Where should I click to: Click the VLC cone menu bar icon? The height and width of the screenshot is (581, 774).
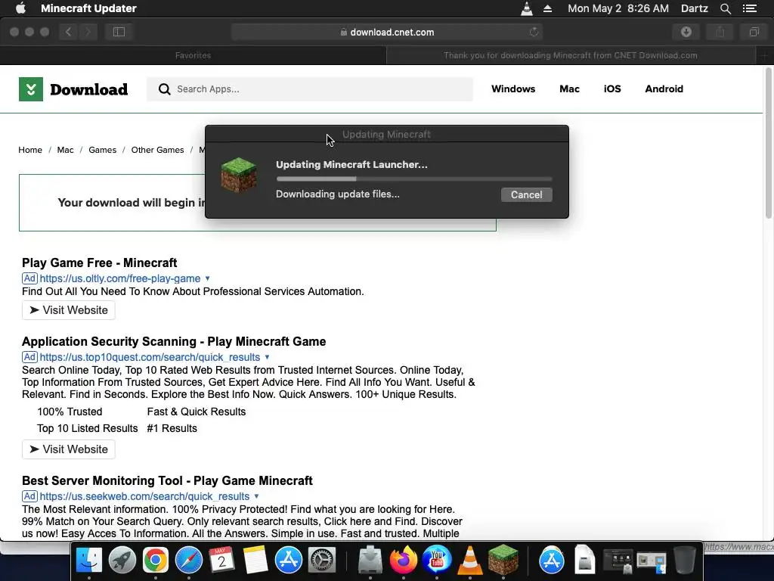tap(527, 8)
